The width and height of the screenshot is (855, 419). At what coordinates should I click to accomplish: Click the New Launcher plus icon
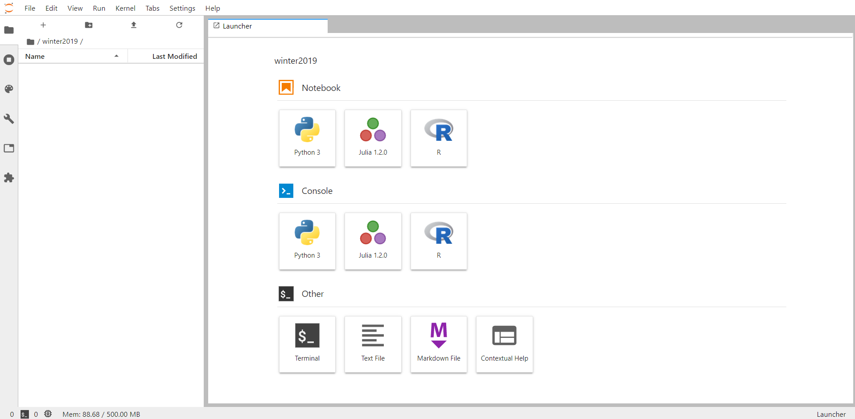pos(43,25)
